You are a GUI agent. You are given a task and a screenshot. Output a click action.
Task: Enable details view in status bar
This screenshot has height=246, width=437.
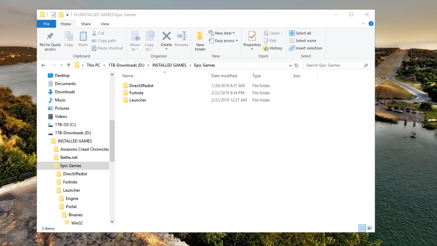pyautogui.click(x=362, y=228)
